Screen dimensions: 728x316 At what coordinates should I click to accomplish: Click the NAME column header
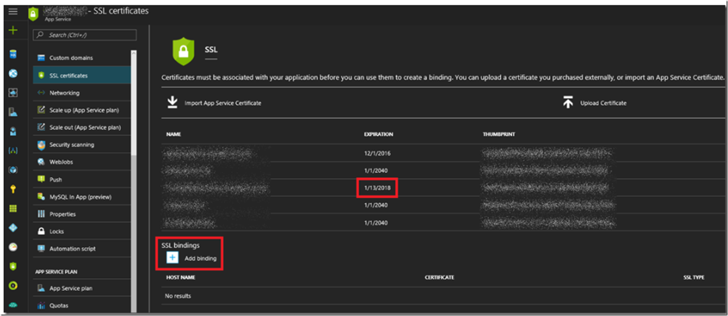173,134
